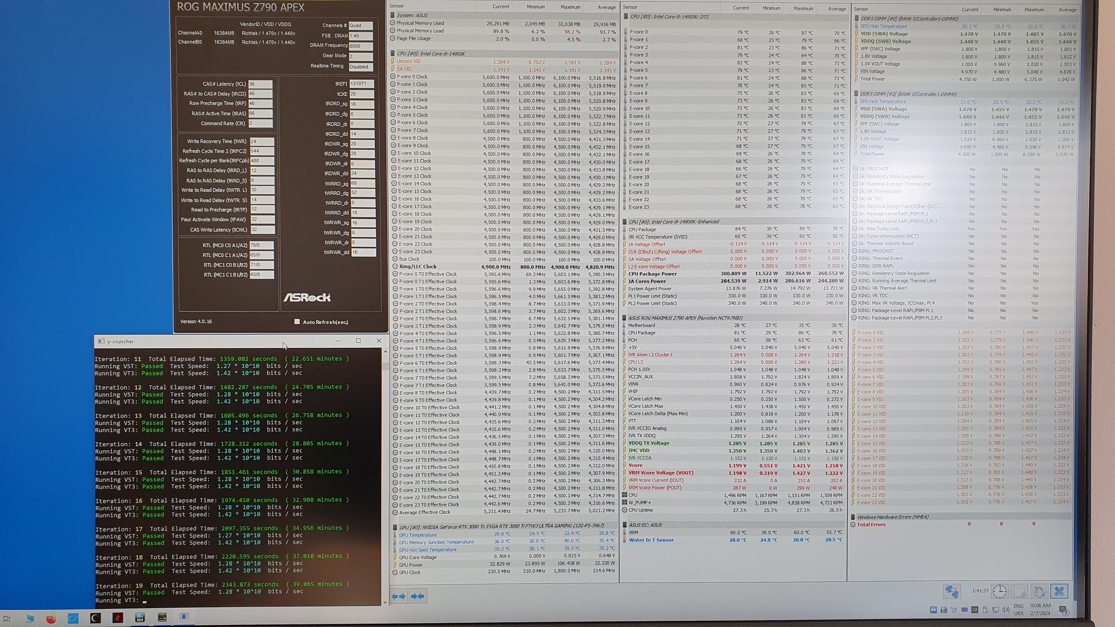
Task: Select the Water In T Sensor row
Action: [x=733, y=540]
